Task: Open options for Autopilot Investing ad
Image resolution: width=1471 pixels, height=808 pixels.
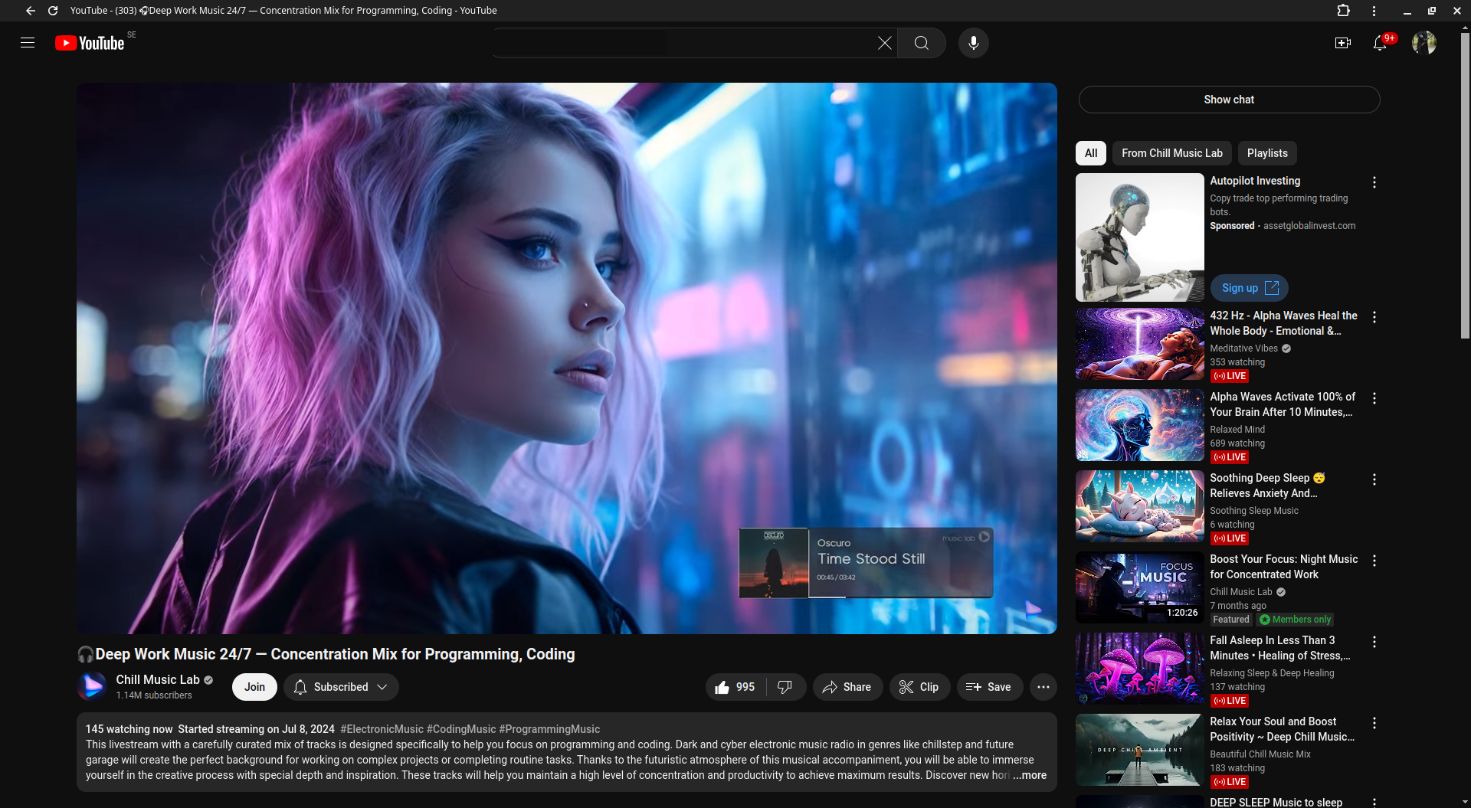Action: (1374, 182)
